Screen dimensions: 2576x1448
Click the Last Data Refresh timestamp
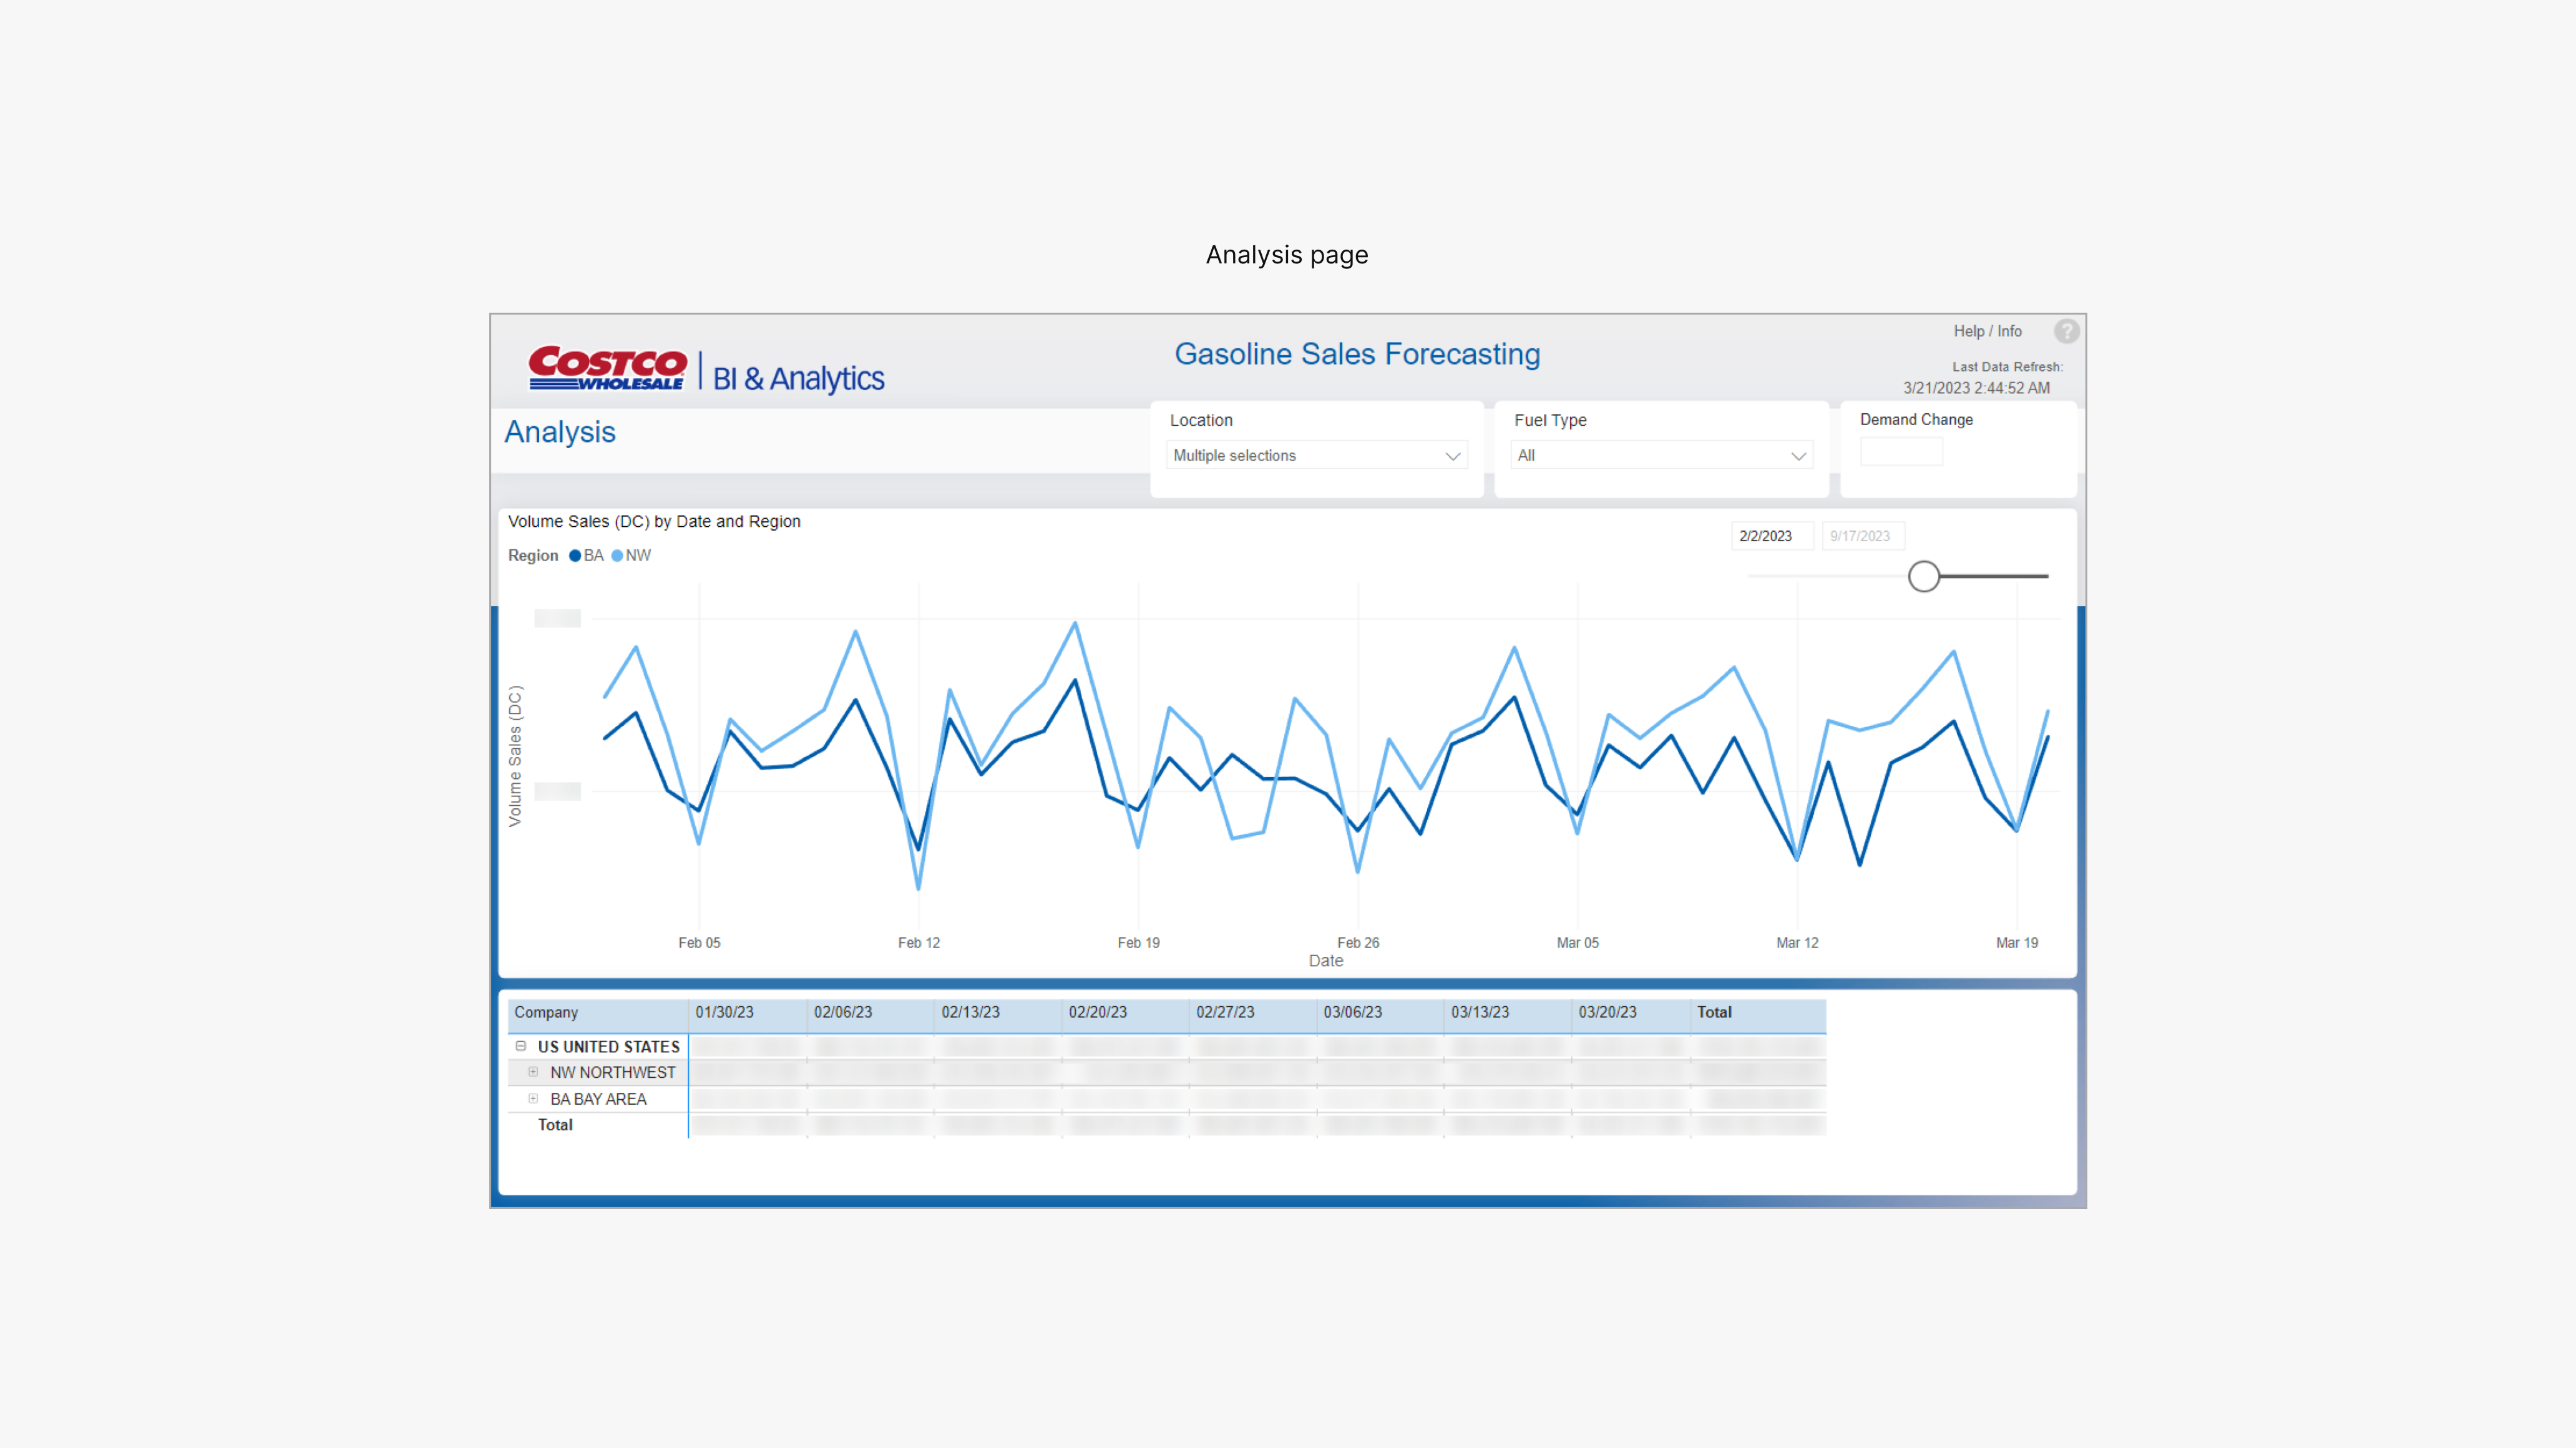pyautogui.click(x=1976, y=388)
